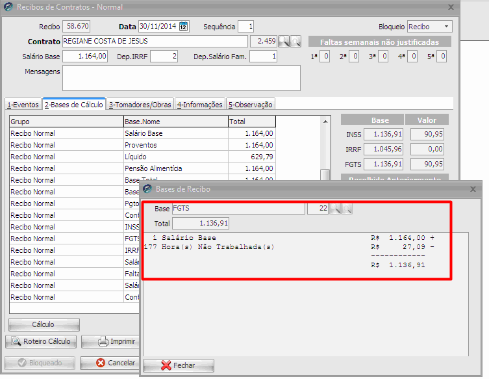489x379 pixels.
Task: Open Roteiro Cálculo
Action: click(41, 341)
